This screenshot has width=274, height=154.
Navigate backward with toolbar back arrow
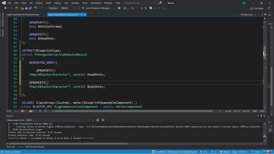(x=5, y=8)
